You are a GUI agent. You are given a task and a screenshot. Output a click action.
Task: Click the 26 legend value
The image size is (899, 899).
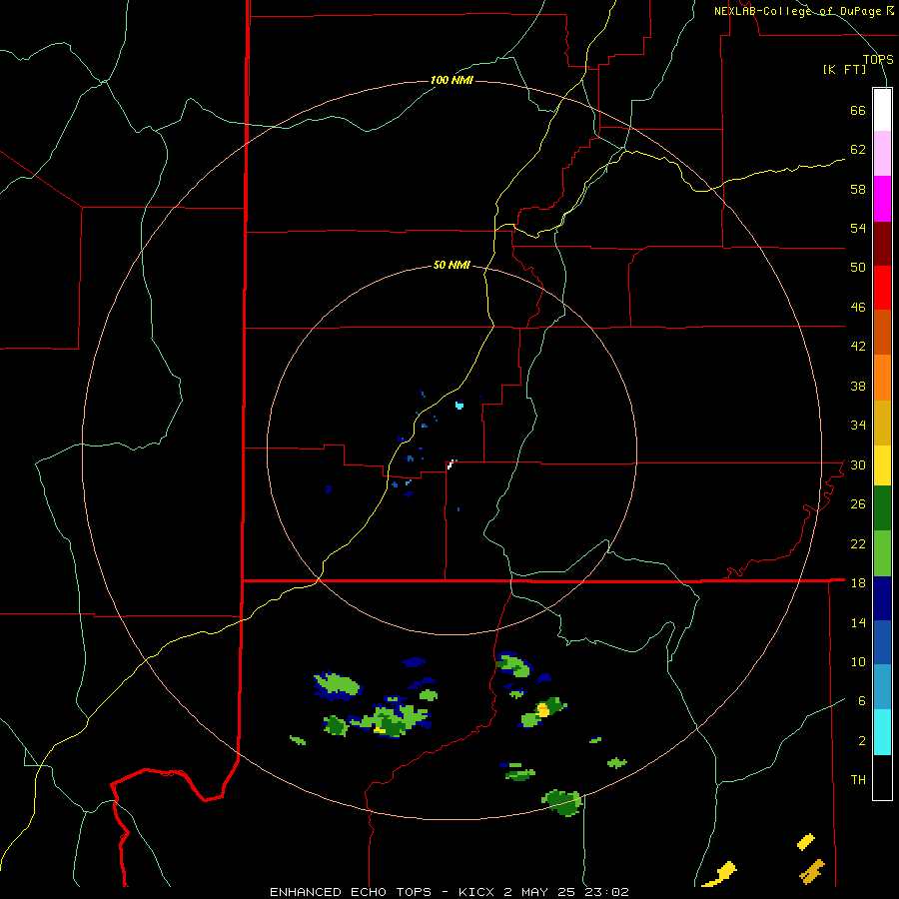(858, 504)
